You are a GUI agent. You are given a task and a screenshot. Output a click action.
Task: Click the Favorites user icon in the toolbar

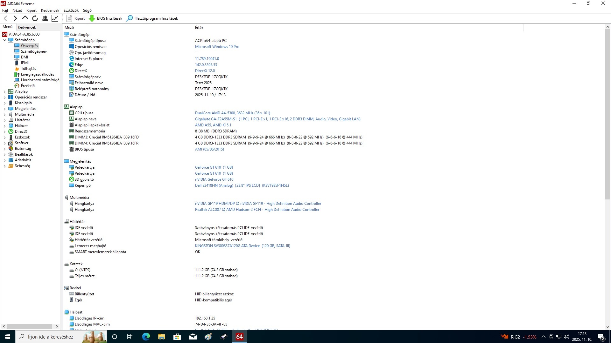45,18
